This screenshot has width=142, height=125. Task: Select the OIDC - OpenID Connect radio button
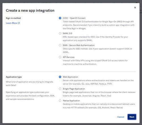pyautogui.click(x=60, y=18)
